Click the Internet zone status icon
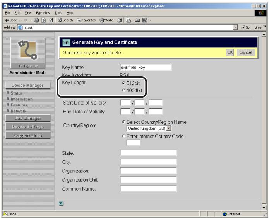The height and width of the screenshot is (218, 269). pyautogui.click(x=225, y=214)
